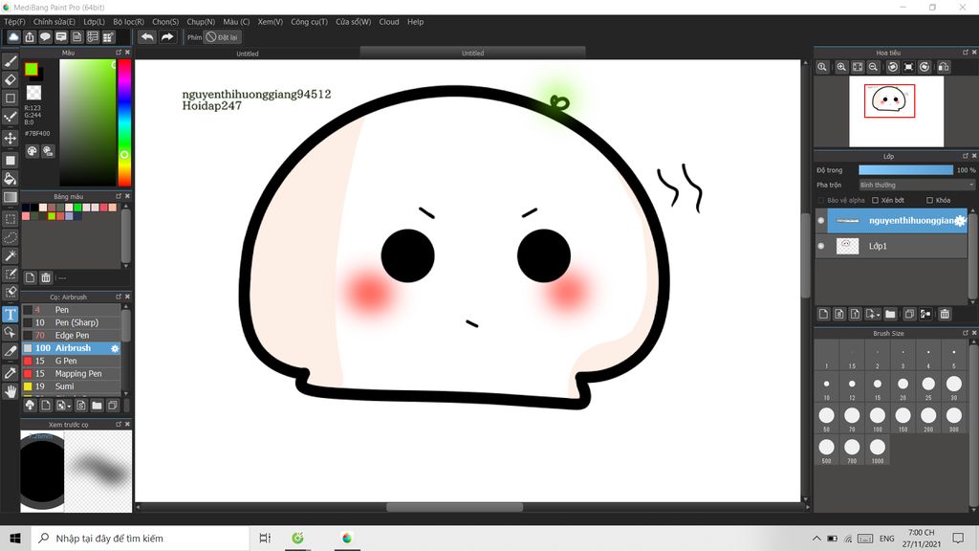Pick bright green swatch in Bảng màu
Screen dimensions: 979x551
tap(77, 208)
